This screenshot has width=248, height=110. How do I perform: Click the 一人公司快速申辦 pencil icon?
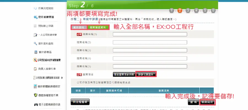[x=35, y=35]
